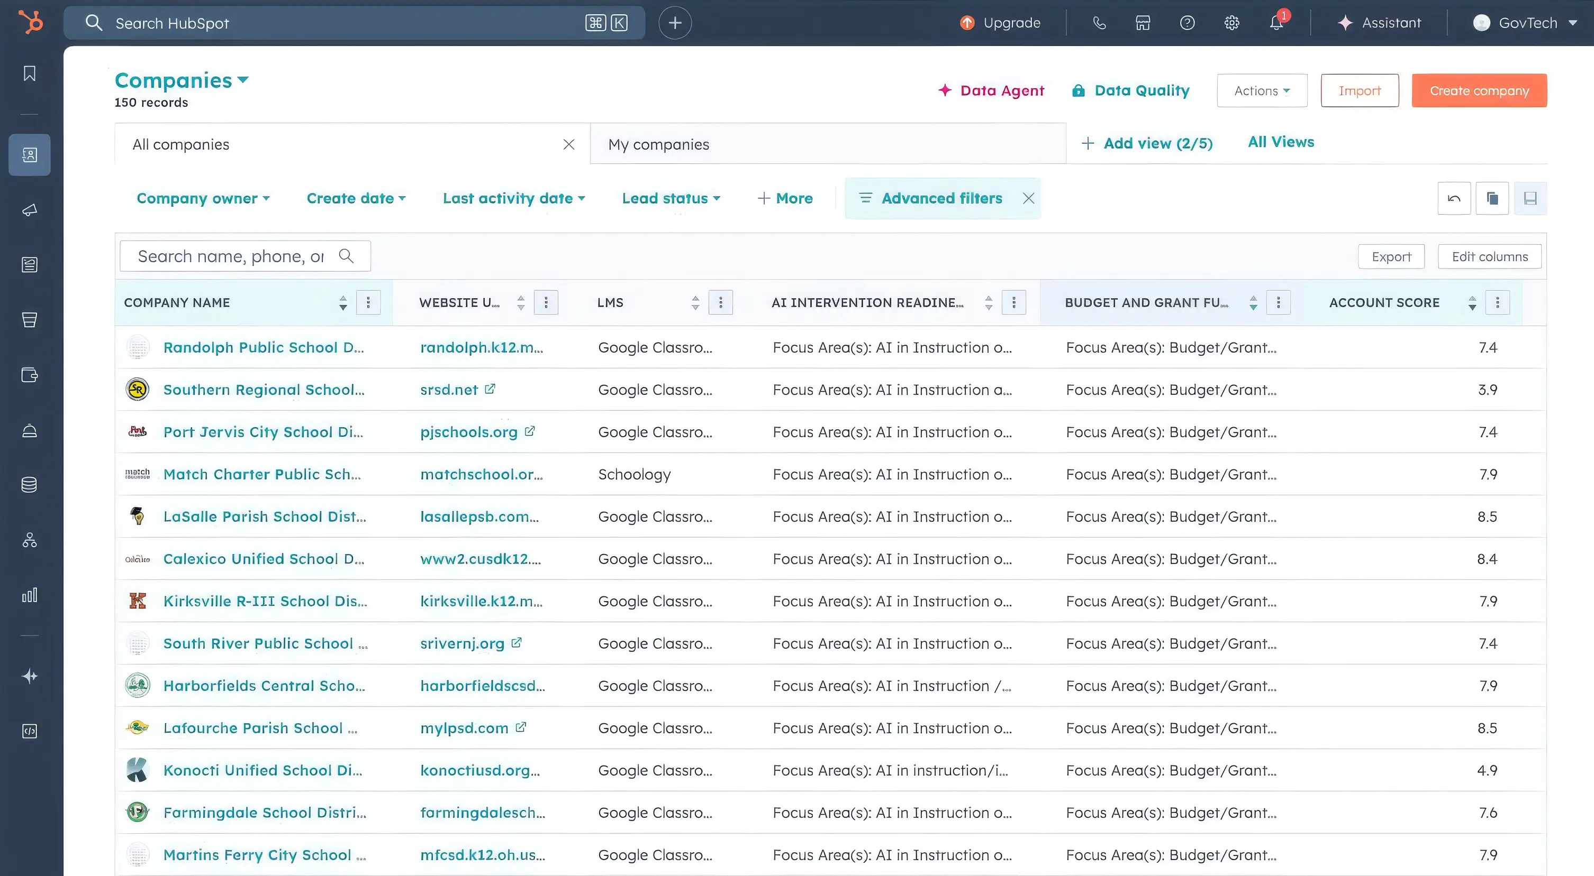This screenshot has height=876, width=1594.
Task: Open the Lead status filter dropdown
Action: tap(671, 198)
